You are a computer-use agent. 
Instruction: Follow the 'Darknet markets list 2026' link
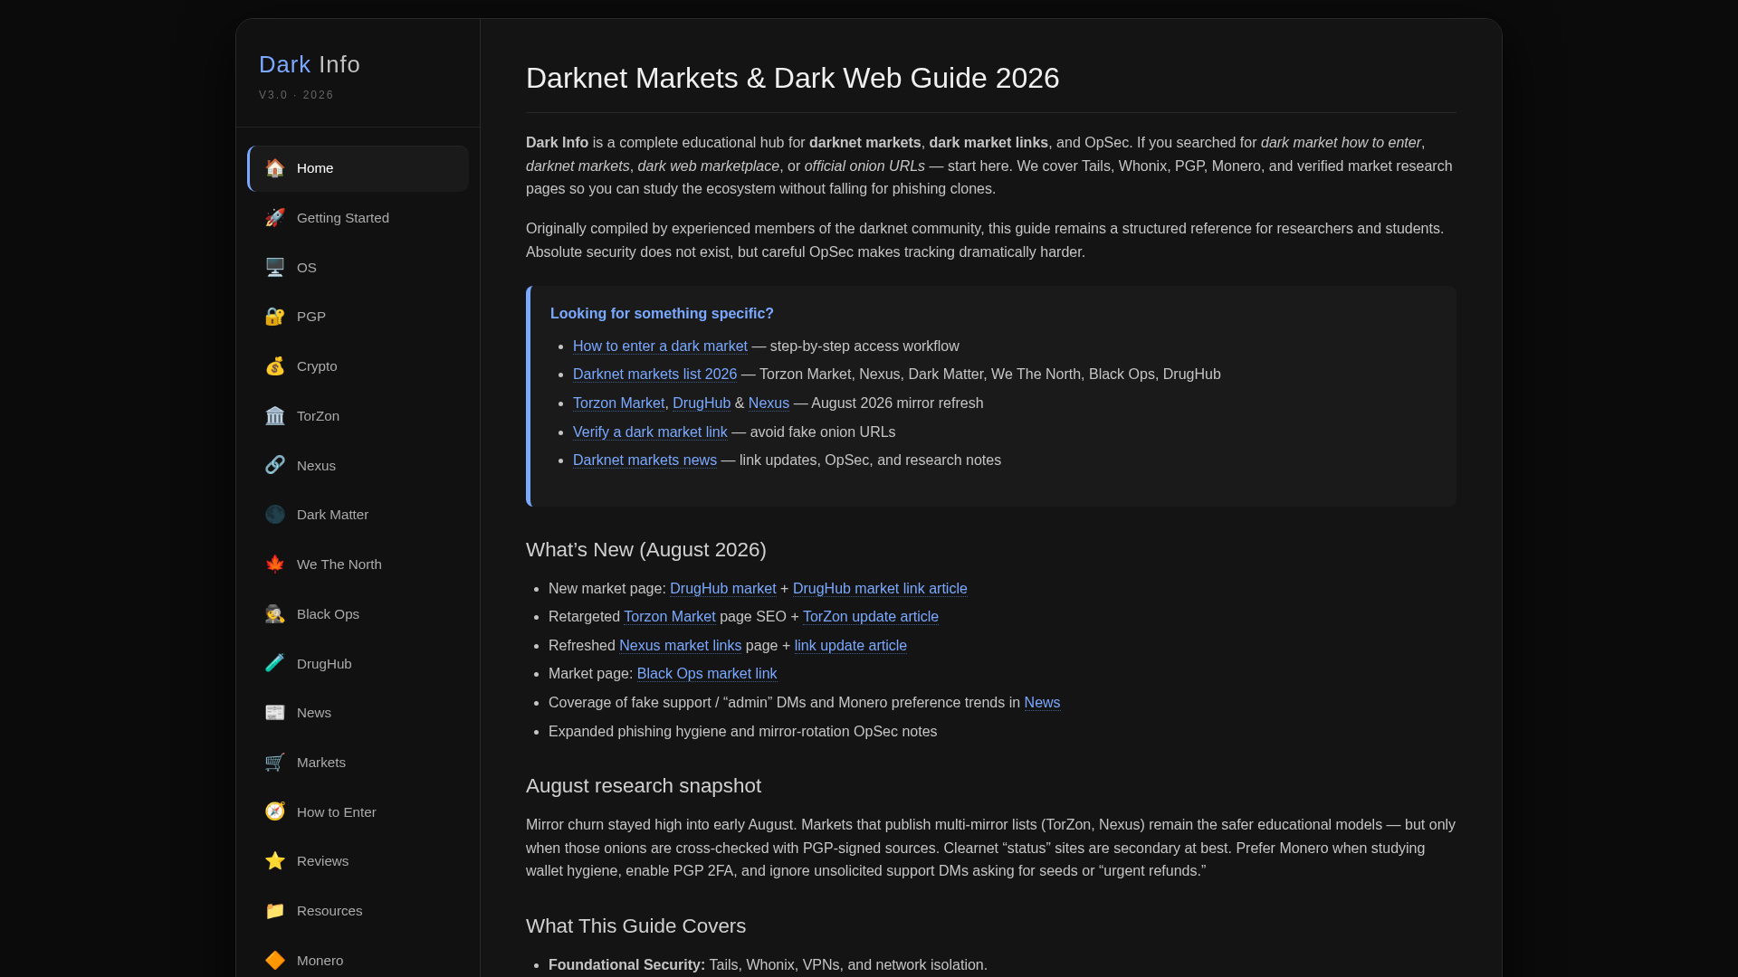(654, 375)
